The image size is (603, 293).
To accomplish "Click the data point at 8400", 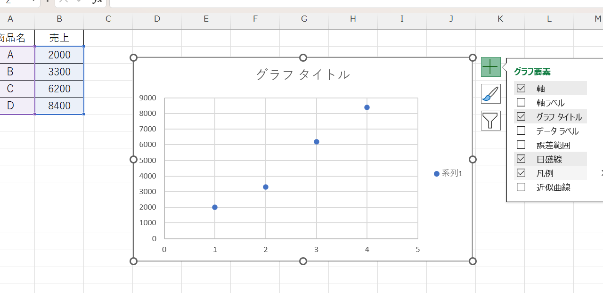I will [367, 107].
